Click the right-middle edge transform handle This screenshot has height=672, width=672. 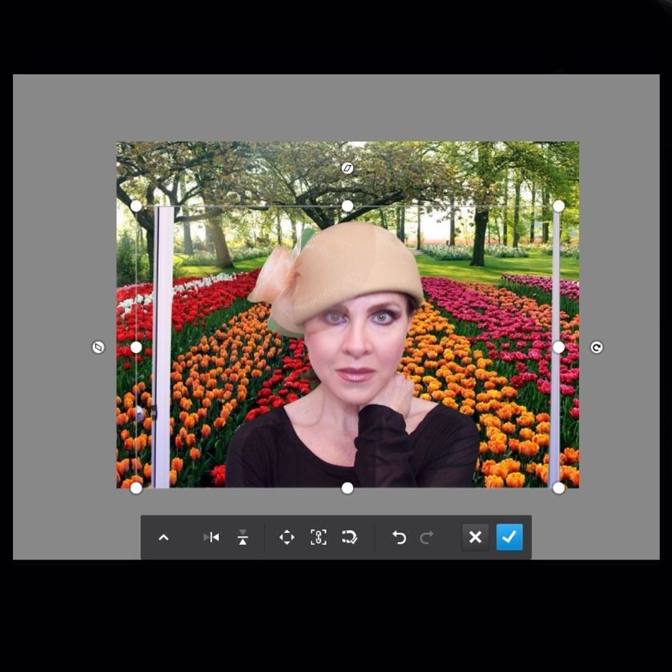(x=559, y=348)
